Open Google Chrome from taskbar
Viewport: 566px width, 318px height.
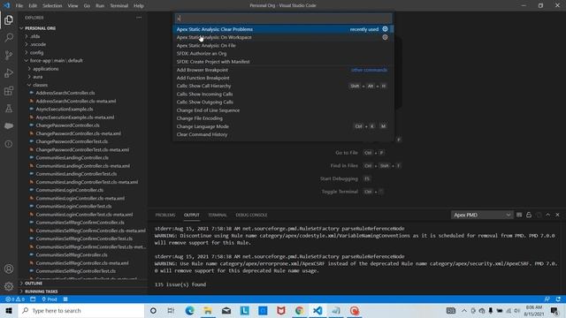point(300,310)
